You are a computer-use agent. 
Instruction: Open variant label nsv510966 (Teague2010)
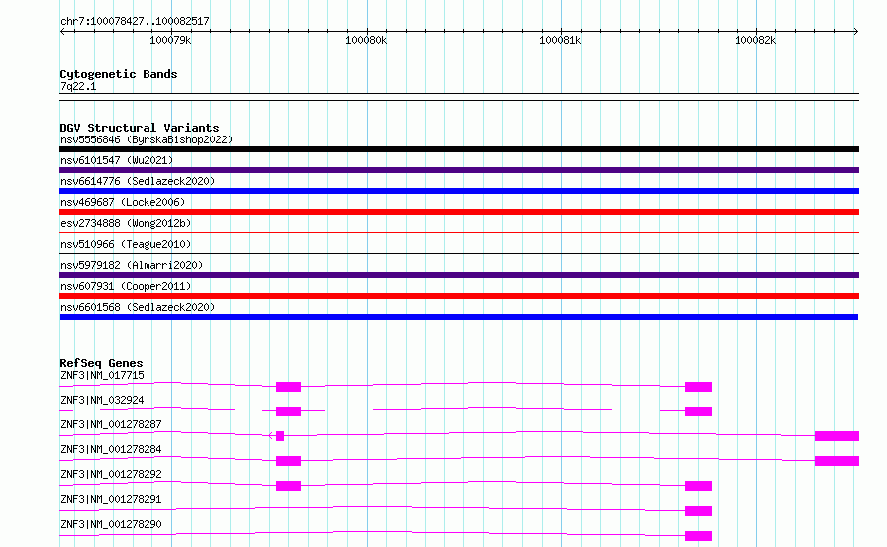point(126,244)
